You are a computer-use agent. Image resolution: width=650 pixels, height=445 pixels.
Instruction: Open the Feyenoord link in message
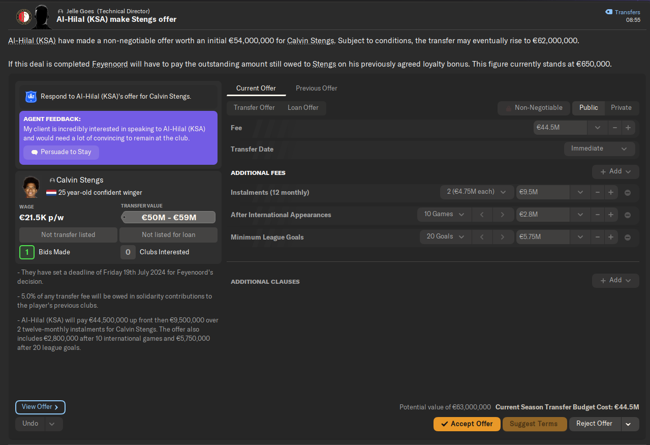(x=110, y=64)
